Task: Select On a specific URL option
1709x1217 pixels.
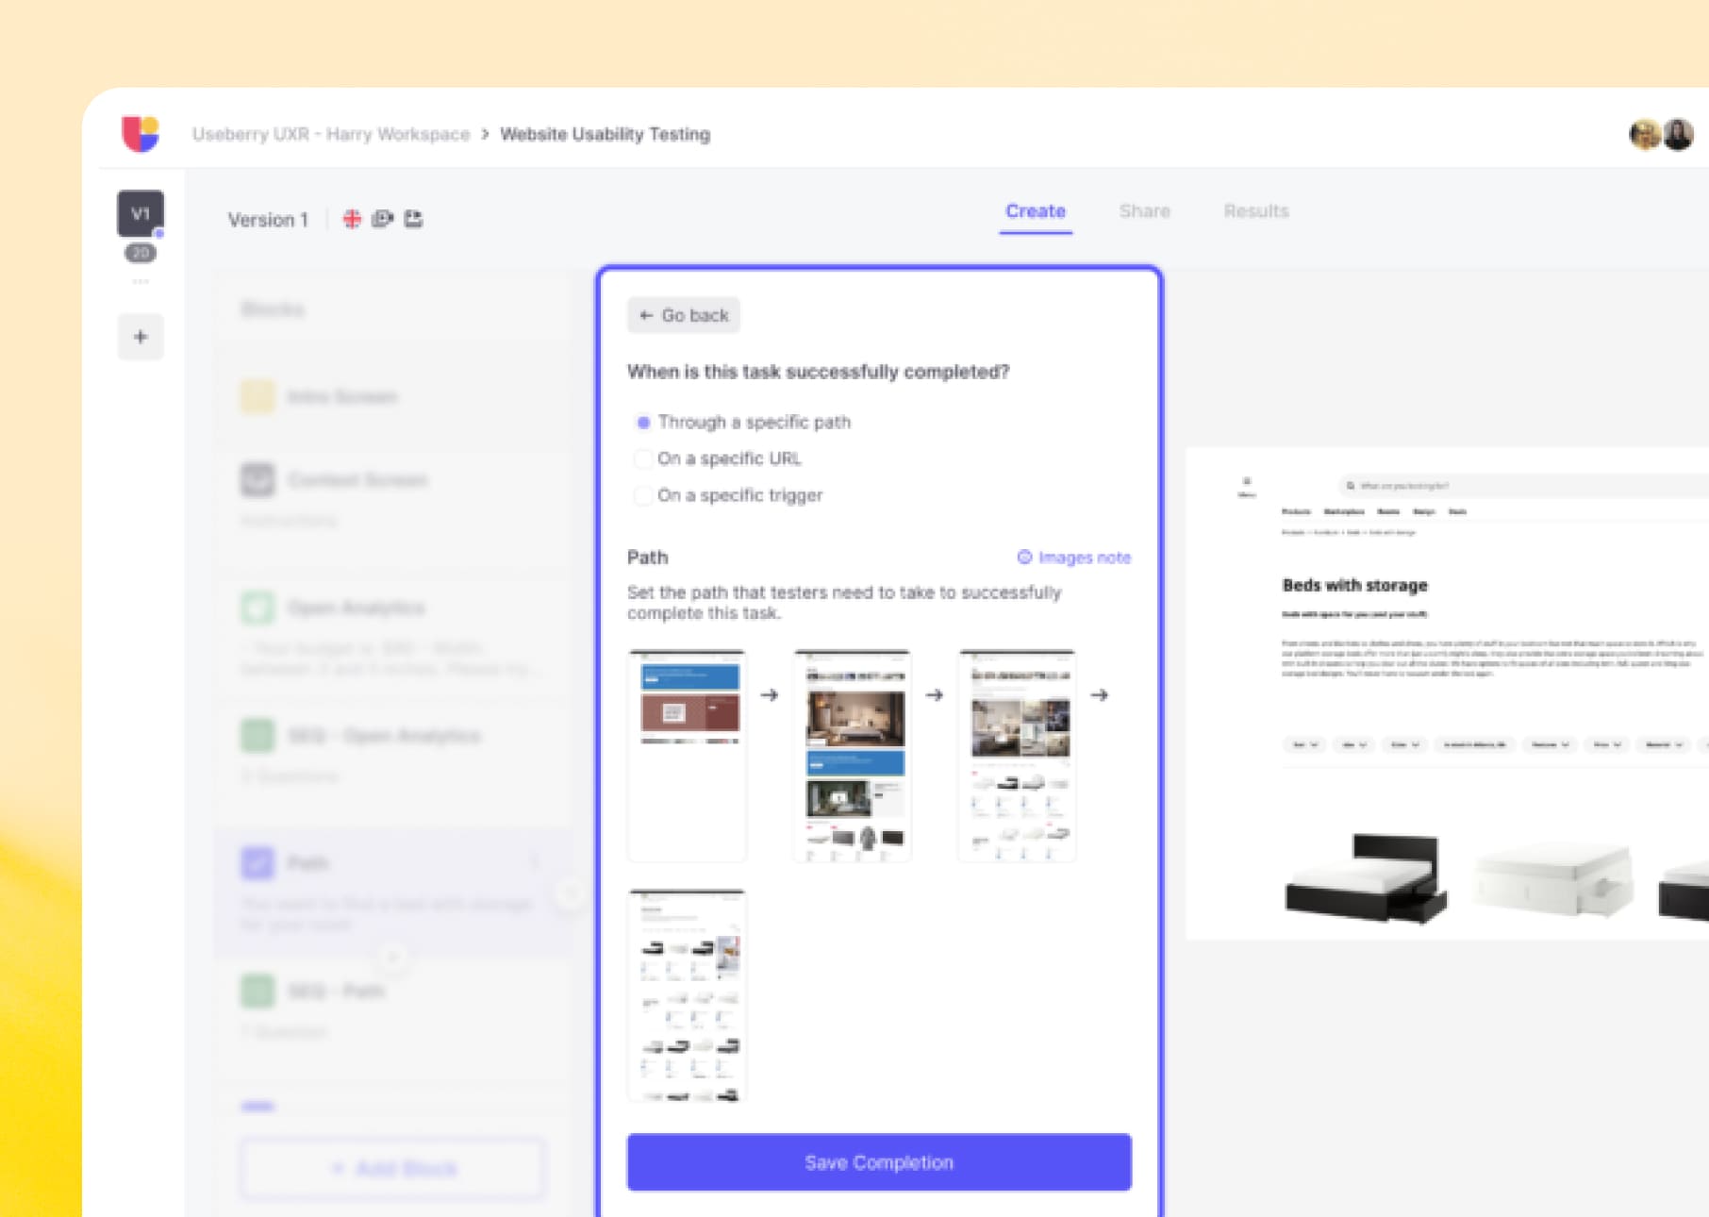Action: pyautogui.click(x=718, y=458)
